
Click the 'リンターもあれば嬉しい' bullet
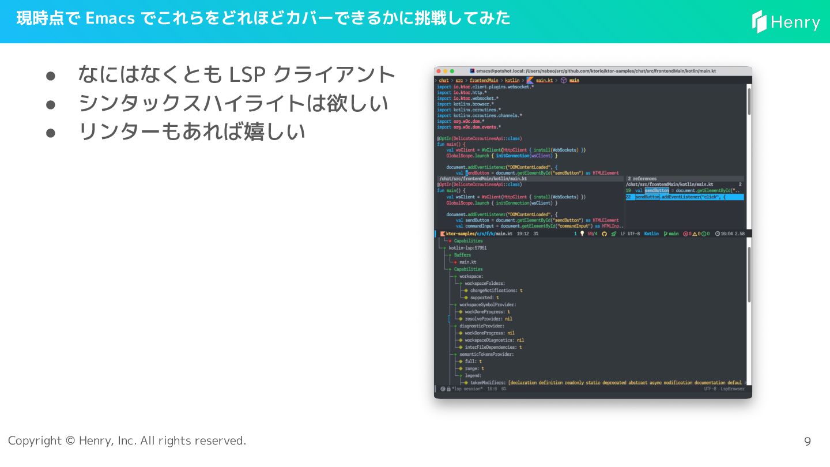[191, 132]
